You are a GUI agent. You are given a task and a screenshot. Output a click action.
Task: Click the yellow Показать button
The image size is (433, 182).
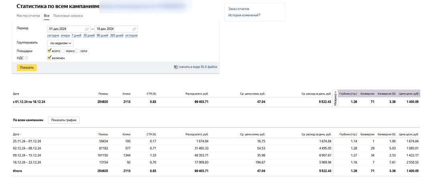pos(27,68)
